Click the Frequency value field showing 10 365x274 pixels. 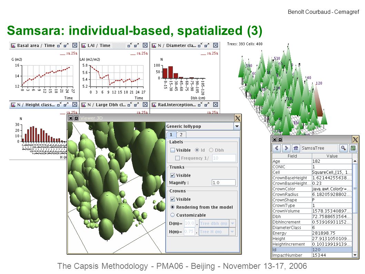224,158
